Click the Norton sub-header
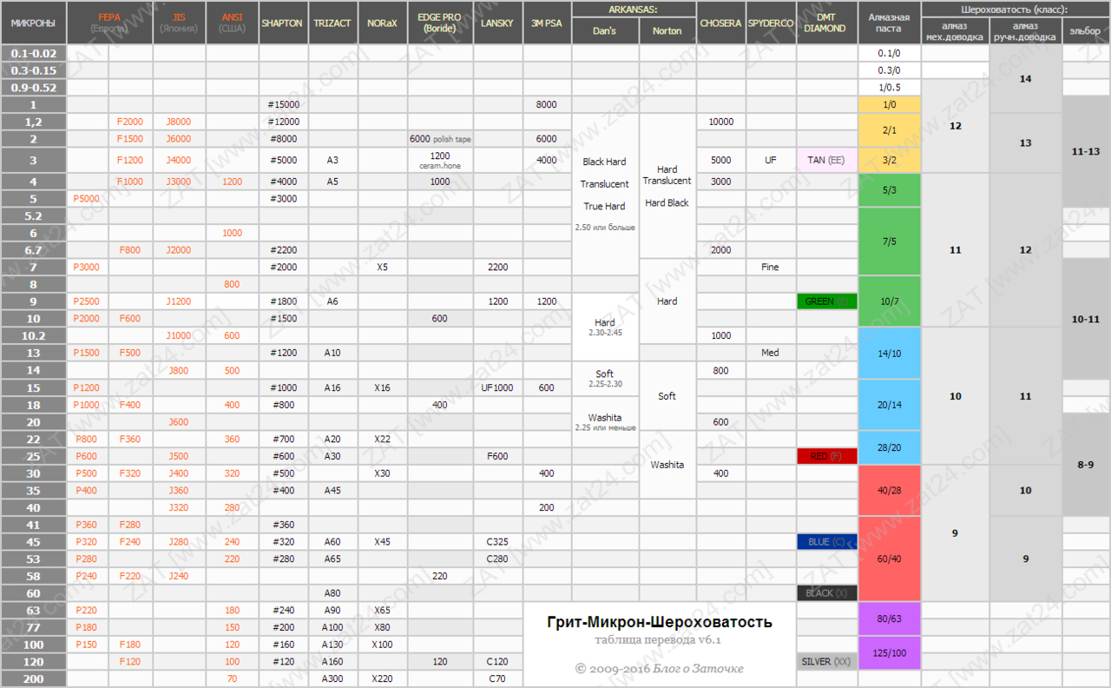This screenshot has height=688, width=1111. (667, 30)
